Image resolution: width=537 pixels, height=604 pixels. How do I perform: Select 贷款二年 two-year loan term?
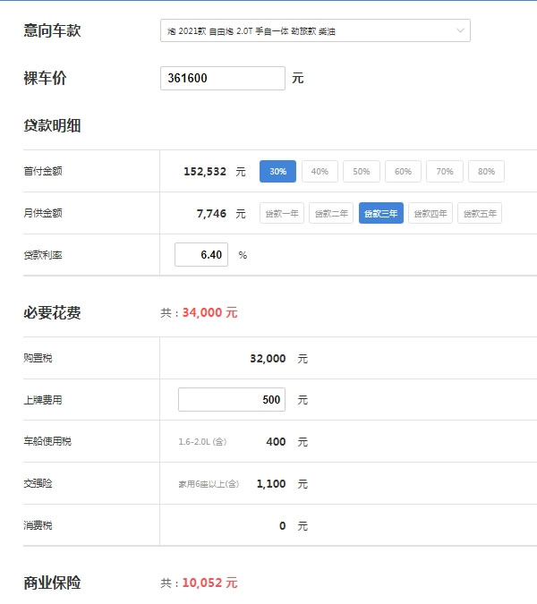(x=331, y=213)
